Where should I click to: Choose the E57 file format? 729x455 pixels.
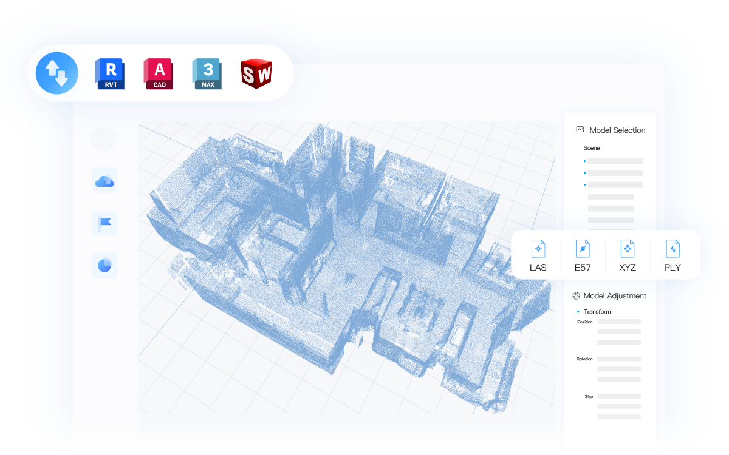pyautogui.click(x=583, y=255)
